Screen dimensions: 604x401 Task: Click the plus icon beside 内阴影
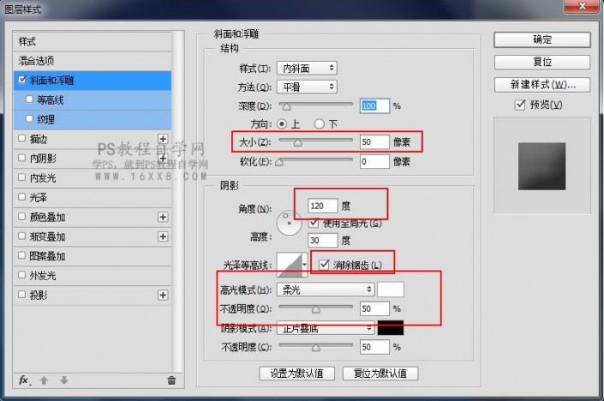click(x=163, y=159)
